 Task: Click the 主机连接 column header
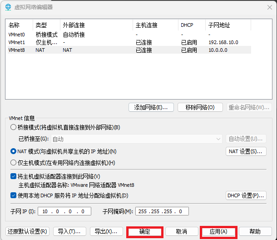(x=155, y=25)
